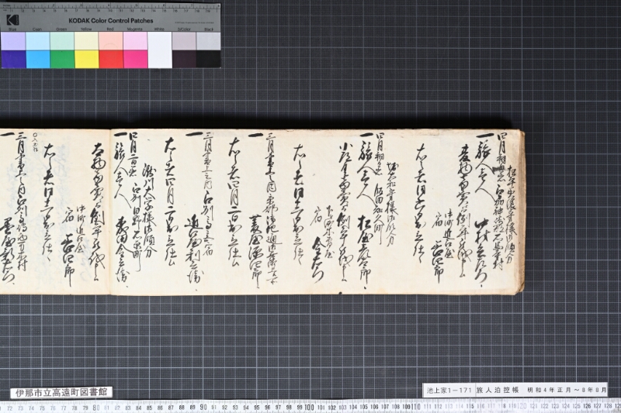This screenshot has width=621, height=413.
Task: Click the 伊那市立高遠町図書館 library label
Action: (61, 392)
